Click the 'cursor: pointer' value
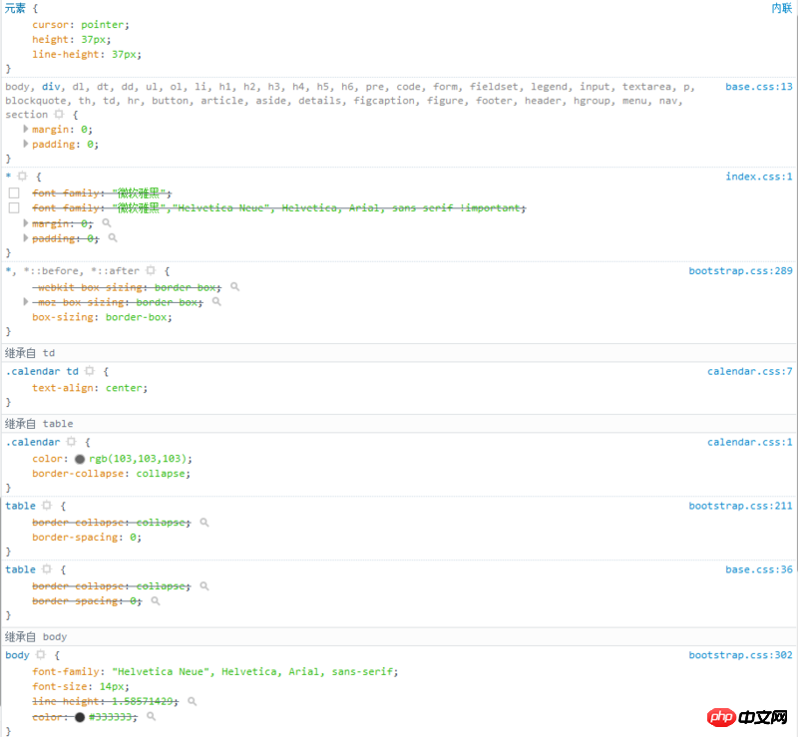798x737 pixels. click(102, 24)
